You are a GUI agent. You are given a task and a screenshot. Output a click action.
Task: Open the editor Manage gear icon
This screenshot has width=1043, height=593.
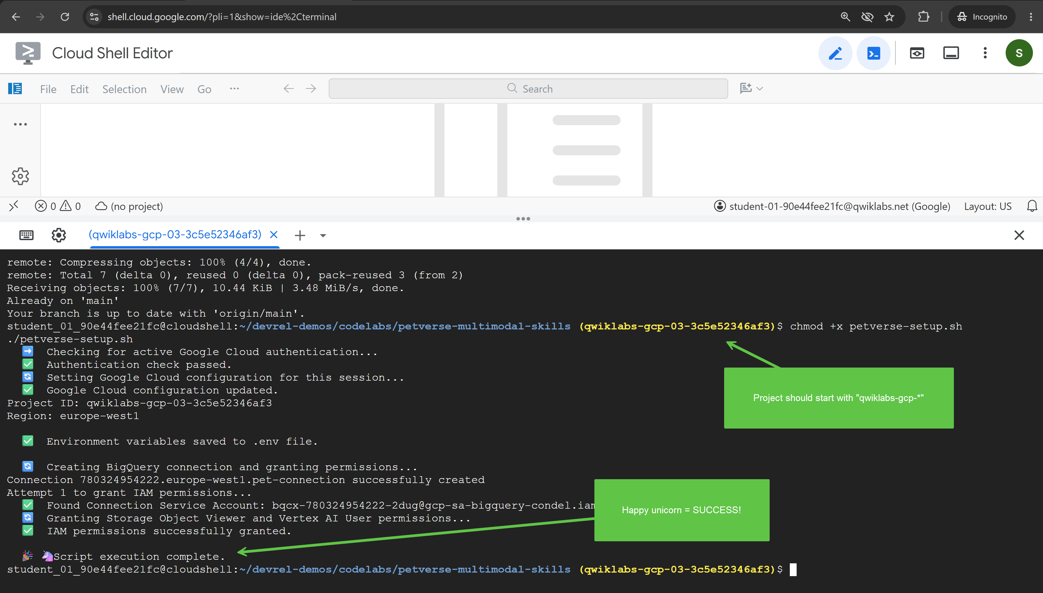click(20, 176)
